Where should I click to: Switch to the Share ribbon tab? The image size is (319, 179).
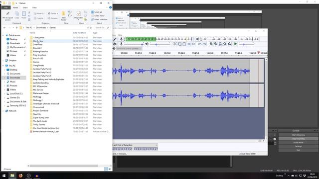[25, 7]
